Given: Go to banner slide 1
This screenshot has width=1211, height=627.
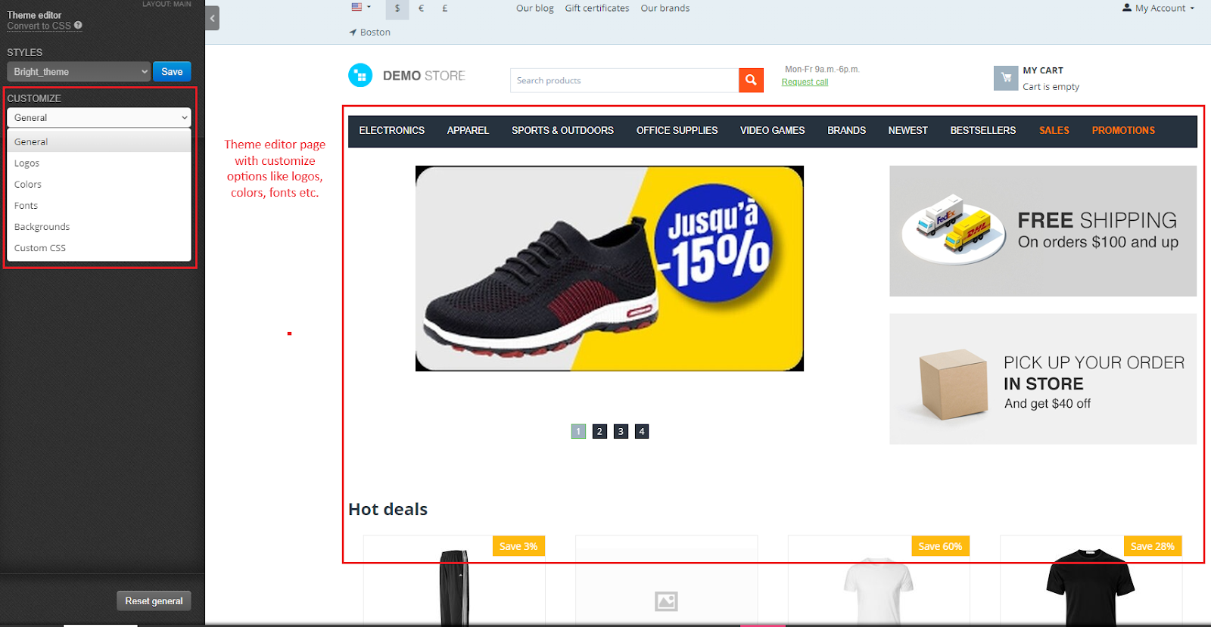Looking at the screenshot, I should (x=578, y=431).
